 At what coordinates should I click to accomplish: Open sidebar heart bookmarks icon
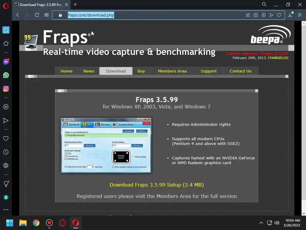[6, 138]
